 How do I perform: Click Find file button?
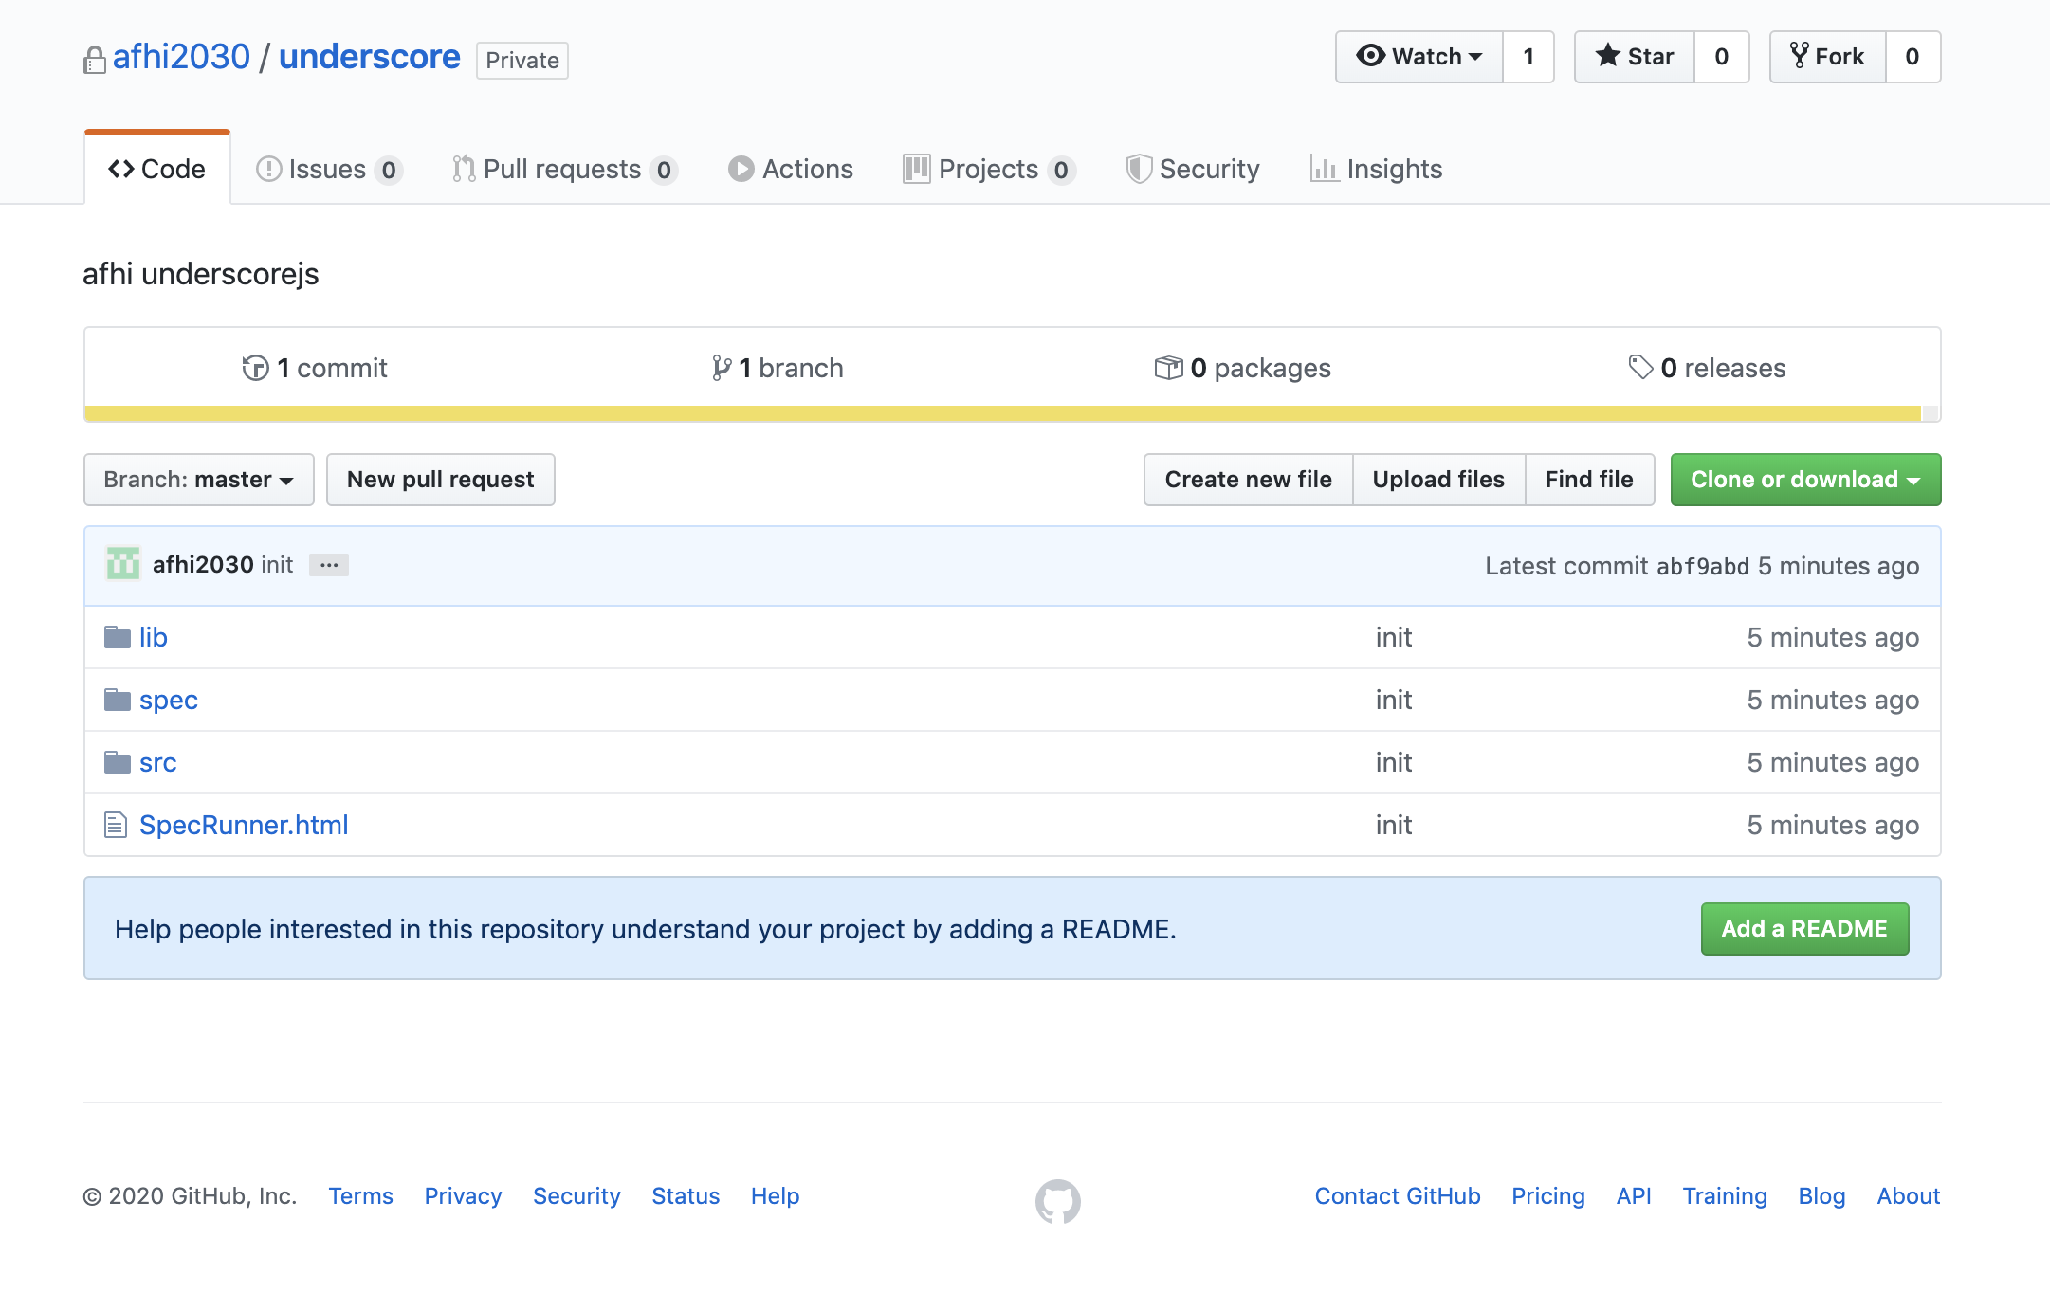pos(1589,480)
